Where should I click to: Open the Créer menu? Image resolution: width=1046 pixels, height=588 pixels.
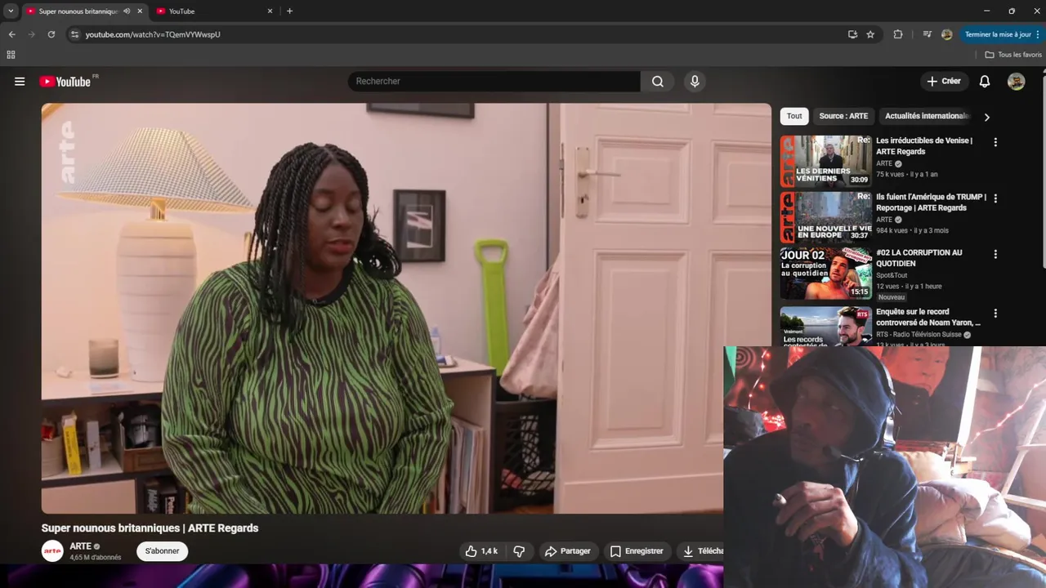(944, 82)
